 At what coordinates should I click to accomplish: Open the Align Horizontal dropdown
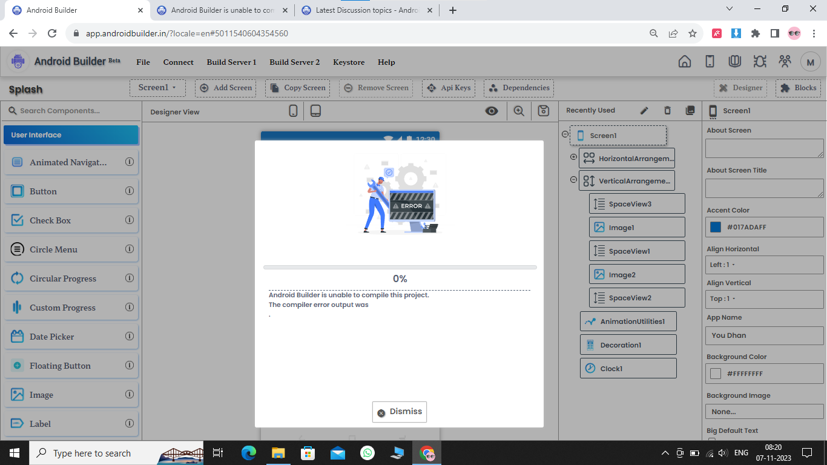coord(764,265)
